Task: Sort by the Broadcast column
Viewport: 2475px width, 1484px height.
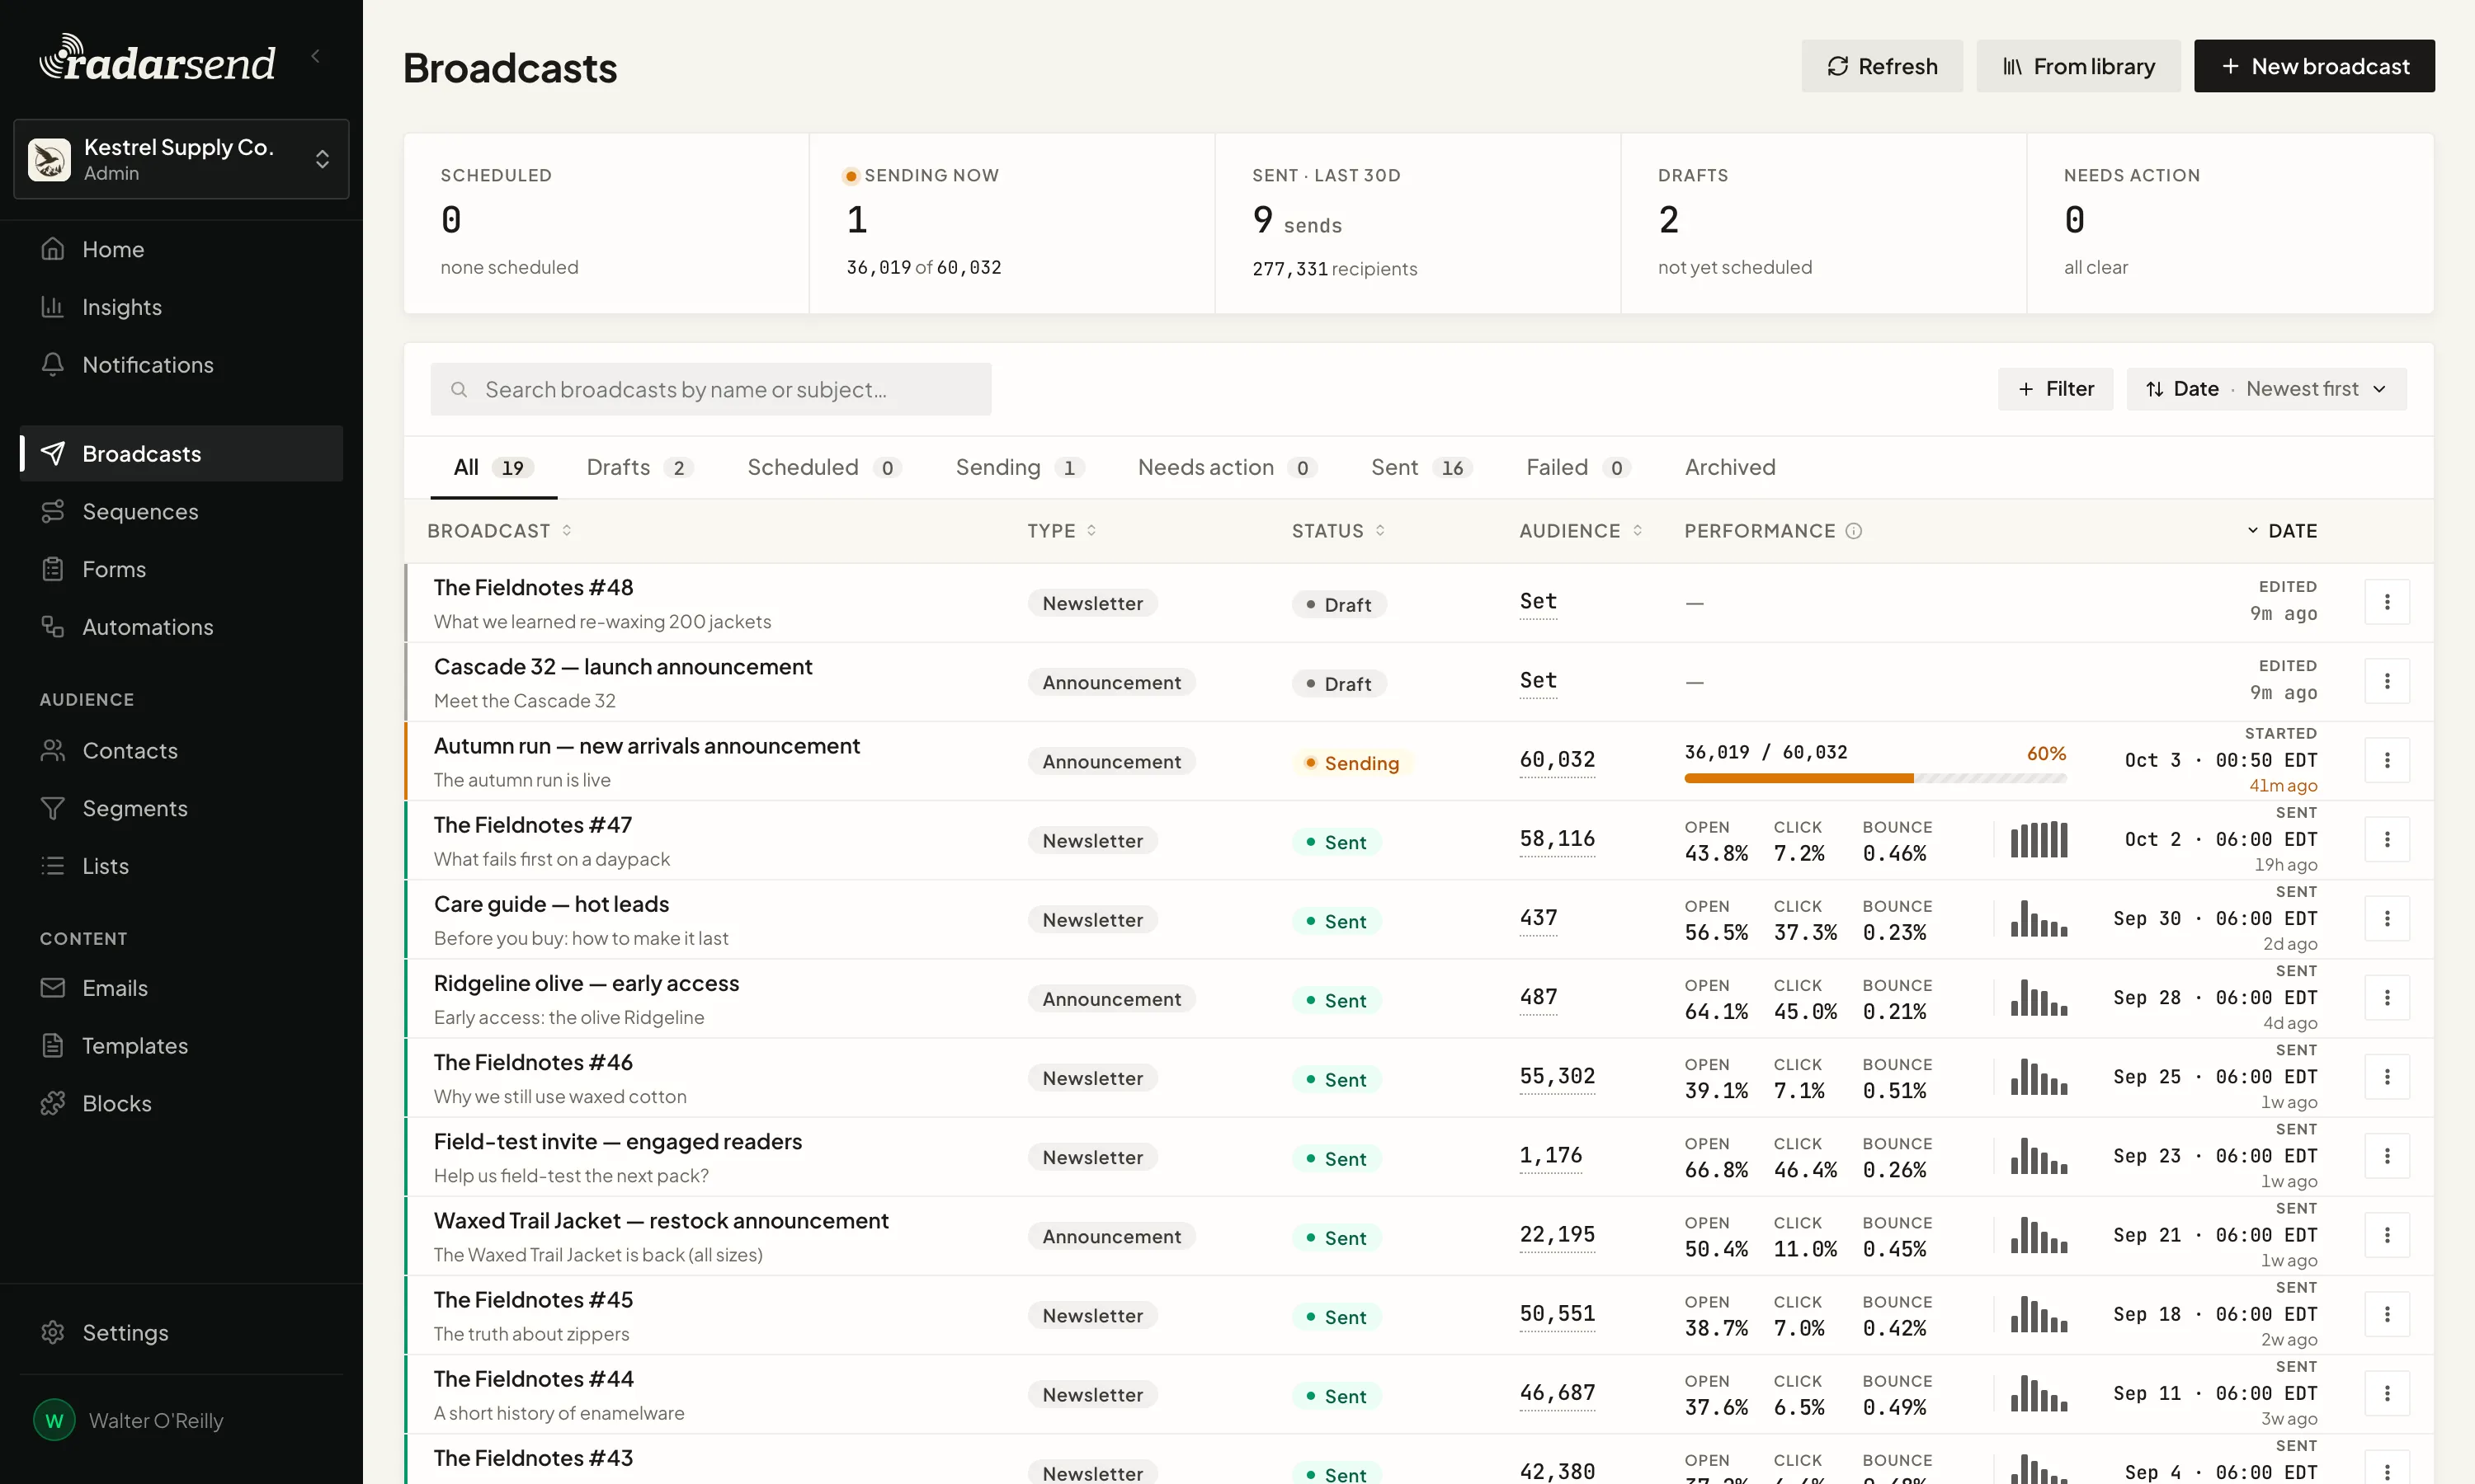Action: (x=499, y=531)
